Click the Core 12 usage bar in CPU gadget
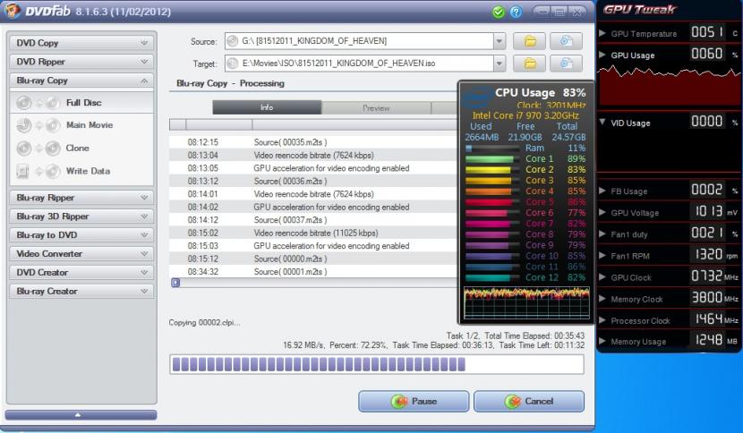Screen dimensions: 743x433 pyautogui.click(x=491, y=278)
